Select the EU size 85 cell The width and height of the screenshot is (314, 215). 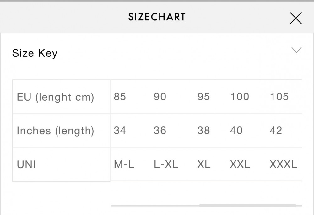[120, 97]
